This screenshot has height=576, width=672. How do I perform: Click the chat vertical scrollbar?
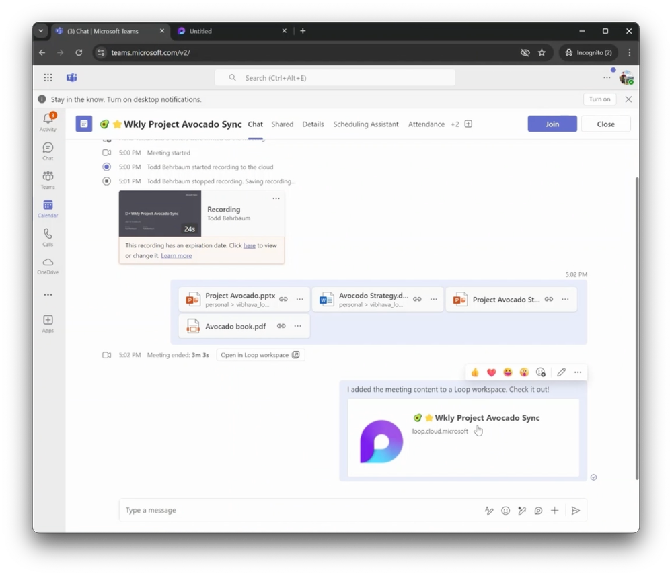[637, 329]
